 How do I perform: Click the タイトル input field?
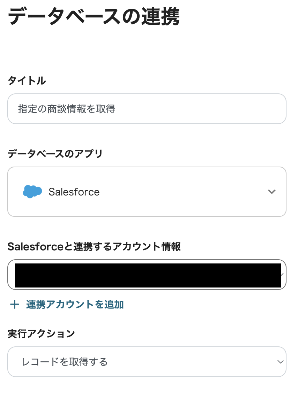[147, 109]
